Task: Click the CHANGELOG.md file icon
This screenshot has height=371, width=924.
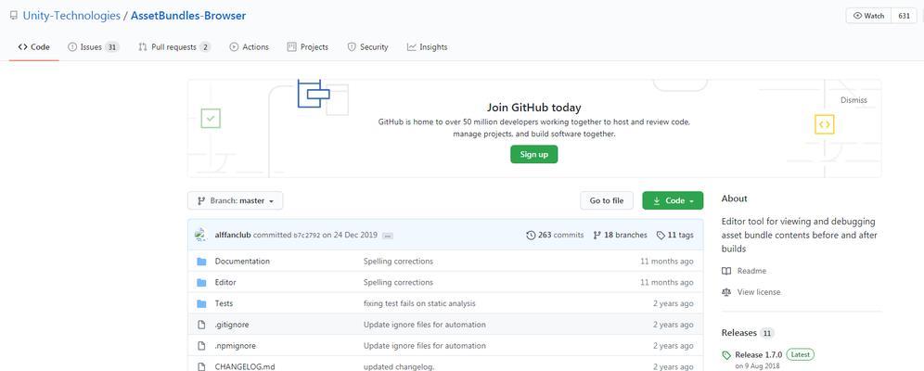Action: click(x=201, y=366)
